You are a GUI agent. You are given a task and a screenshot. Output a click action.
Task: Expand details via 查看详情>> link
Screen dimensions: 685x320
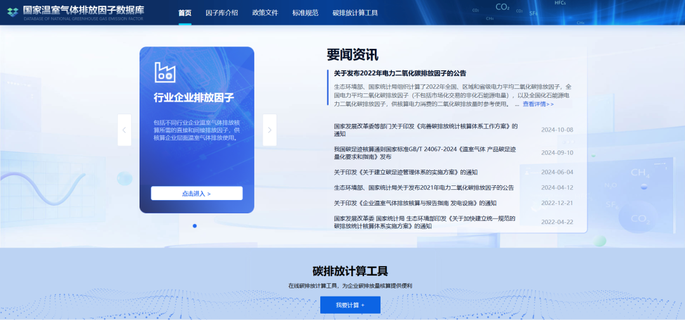coord(538,104)
